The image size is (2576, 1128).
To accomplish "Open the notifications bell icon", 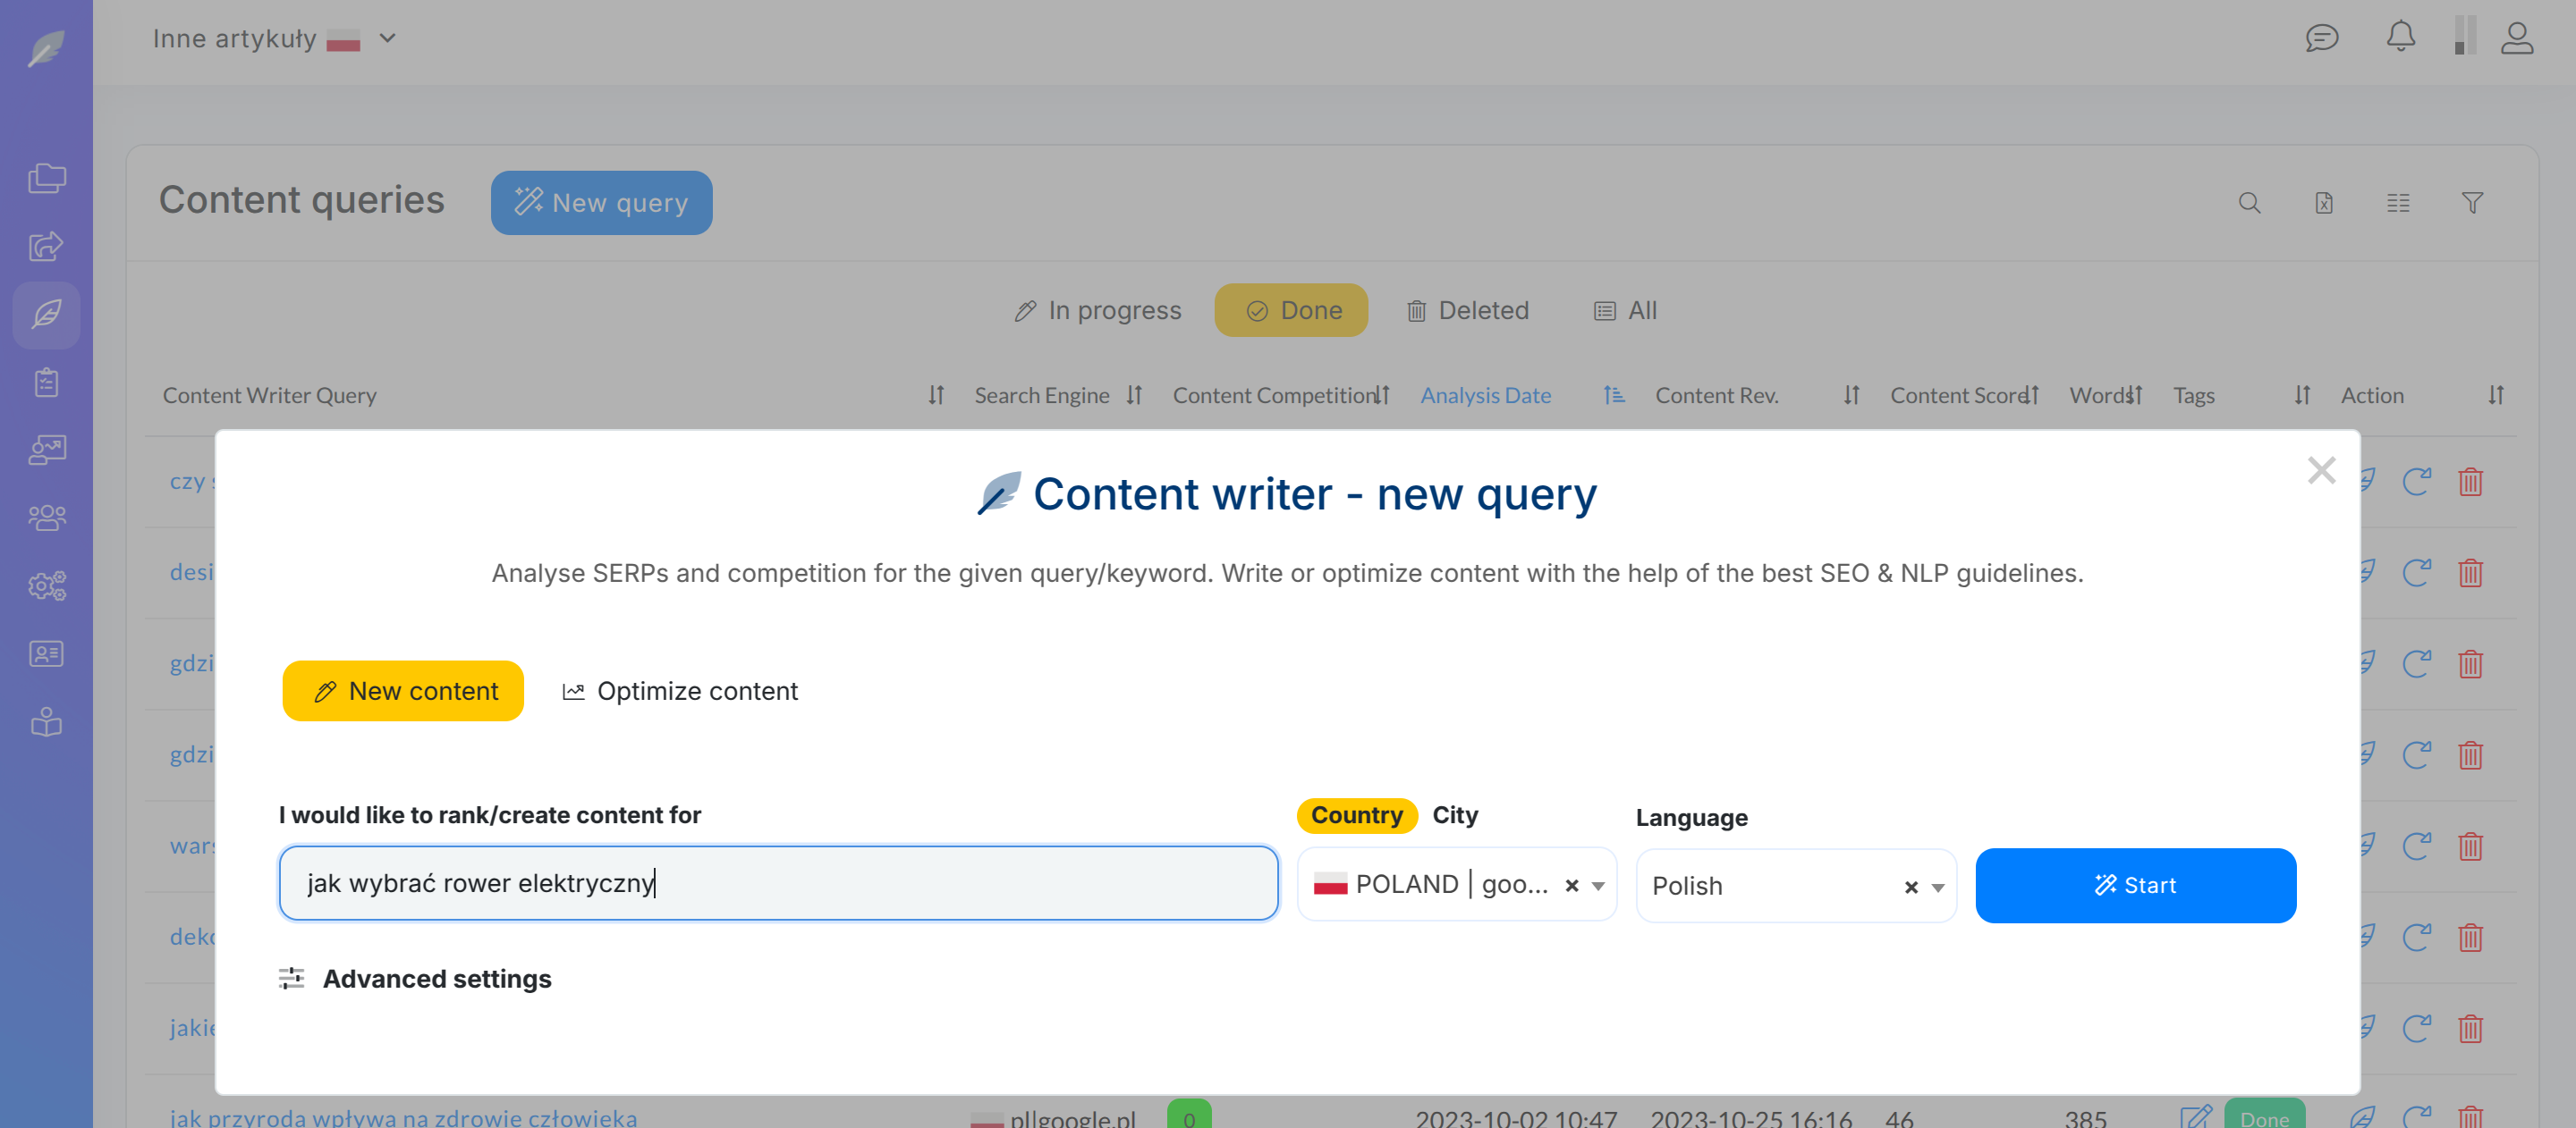I will (2400, 37).
